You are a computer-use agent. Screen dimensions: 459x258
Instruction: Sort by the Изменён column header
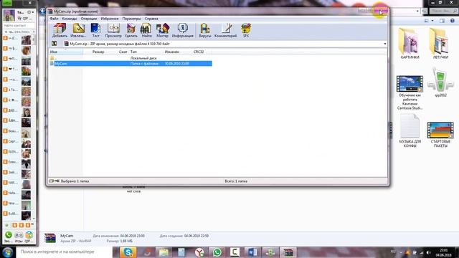172,52
